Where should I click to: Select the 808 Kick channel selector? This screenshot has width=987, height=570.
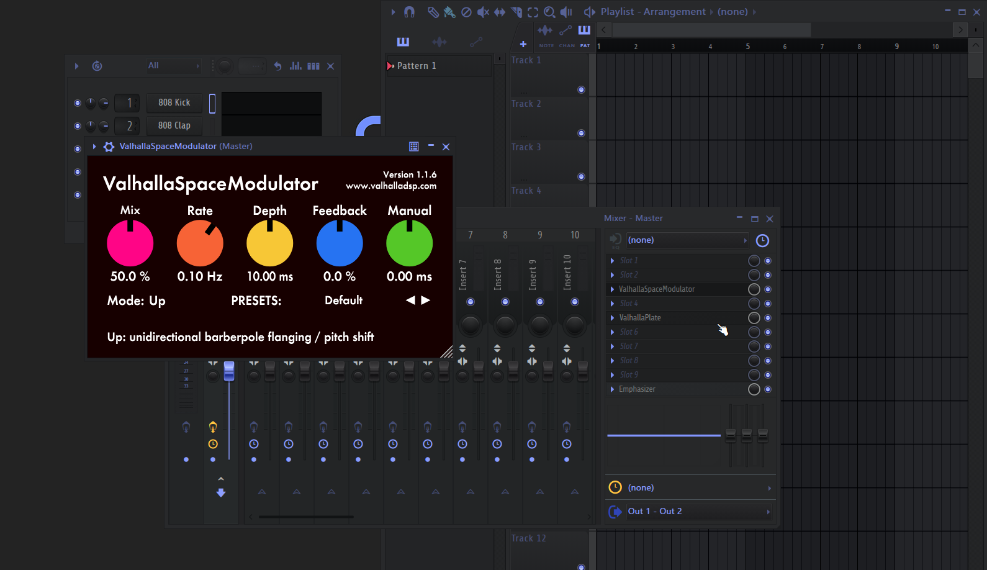pyautogui.click(x=212, y=103)
